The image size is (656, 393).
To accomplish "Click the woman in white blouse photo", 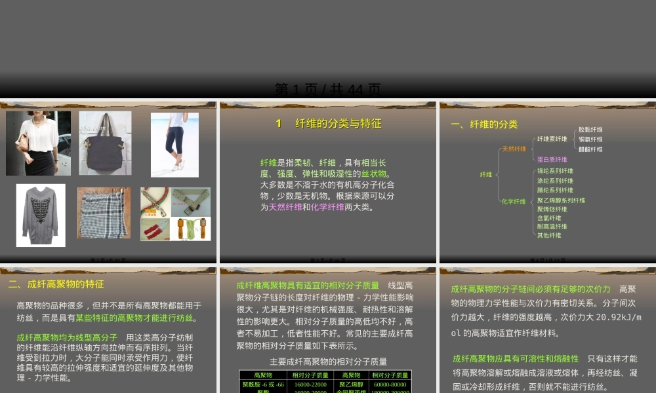I will point(38,143).
